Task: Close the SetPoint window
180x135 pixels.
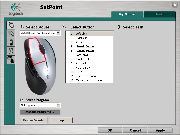Action: [175, 5]
